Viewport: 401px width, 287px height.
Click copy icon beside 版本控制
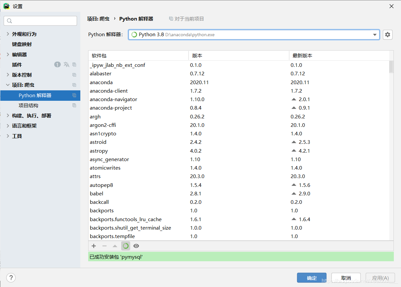pos(74,75)
